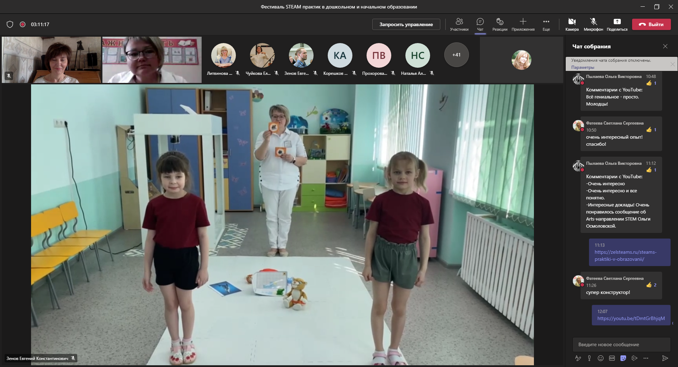Viewport: 678px width, 367px height.
Task: Click the Параметры notification settings link
Action: (x=583, y=67)
